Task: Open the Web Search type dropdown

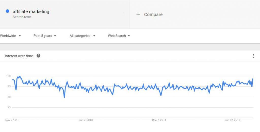Action: click(x=119, y=36)
